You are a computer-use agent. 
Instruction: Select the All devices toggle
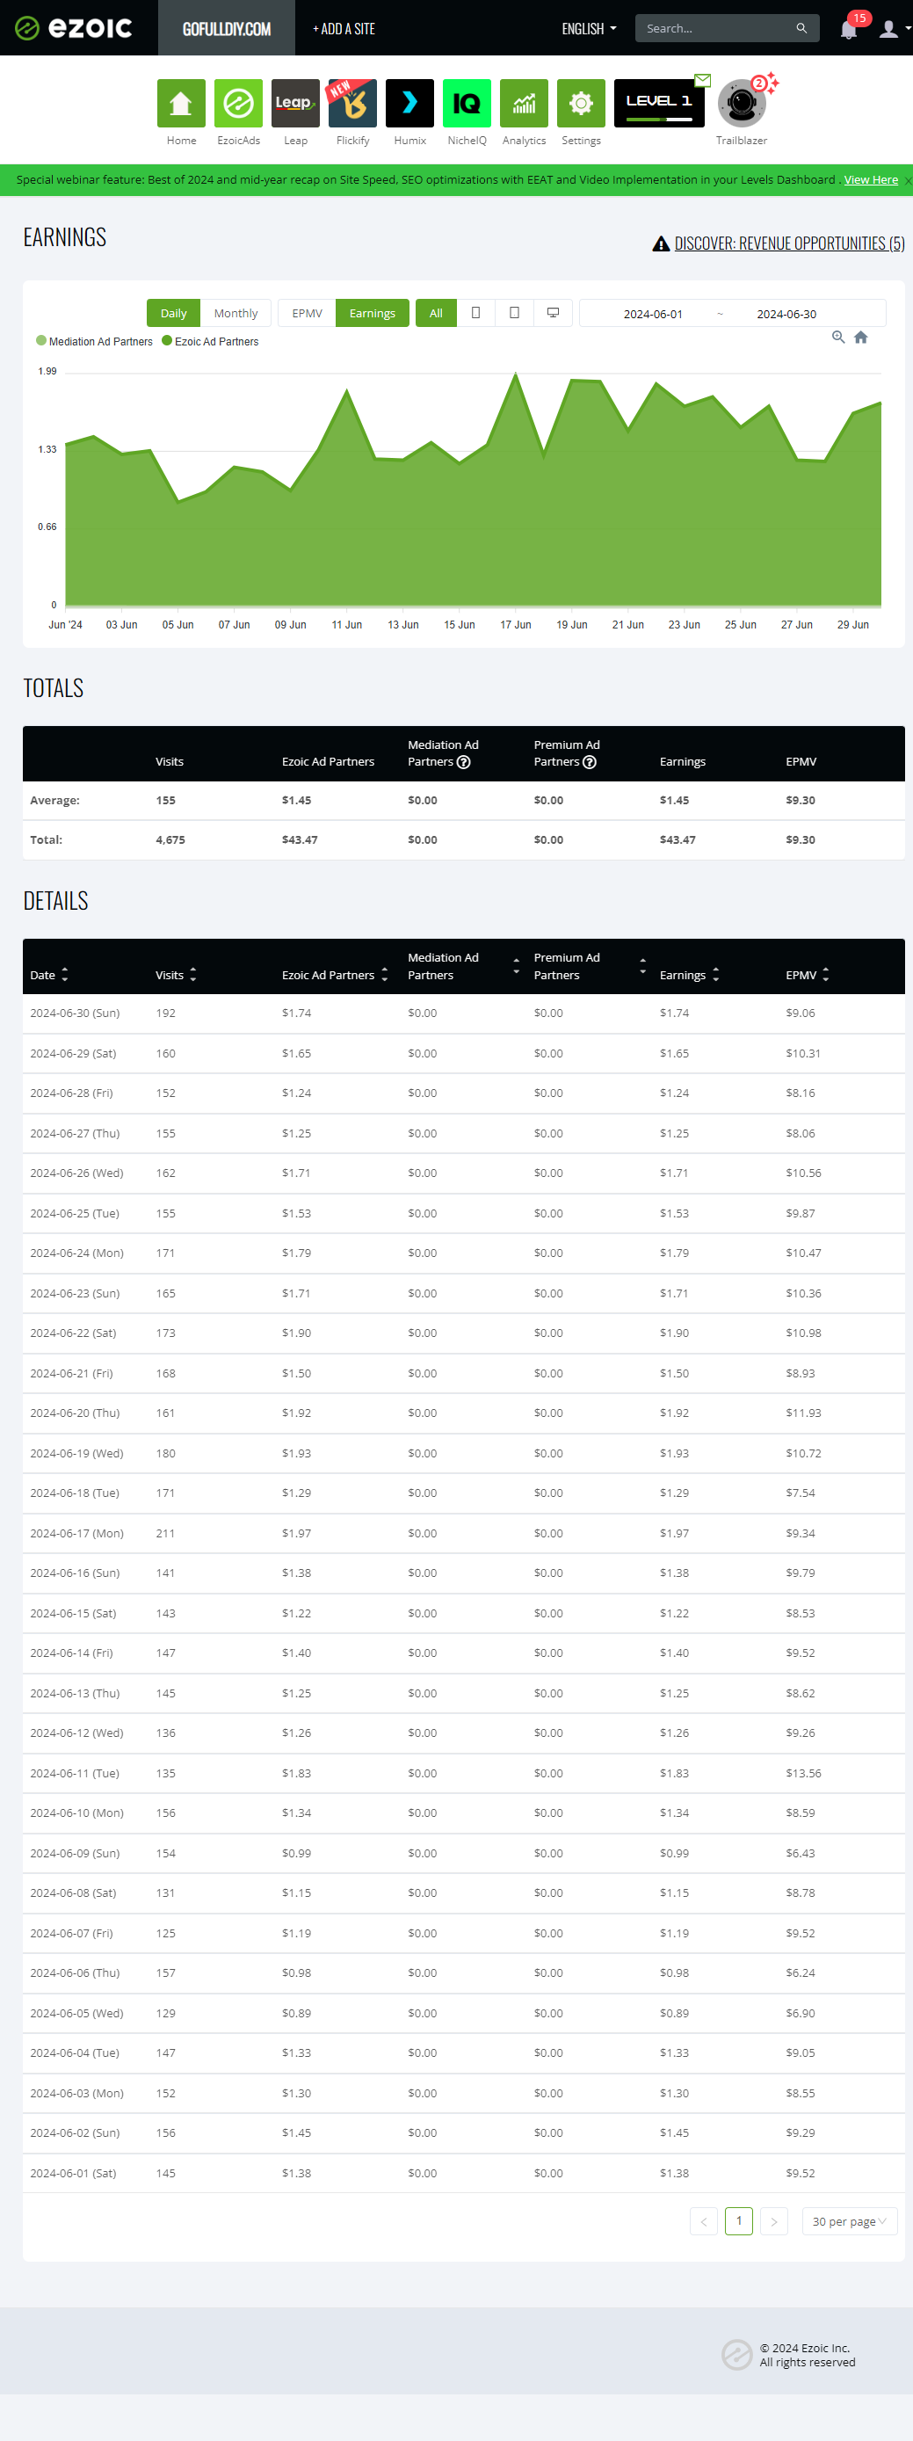coord(436,313)
